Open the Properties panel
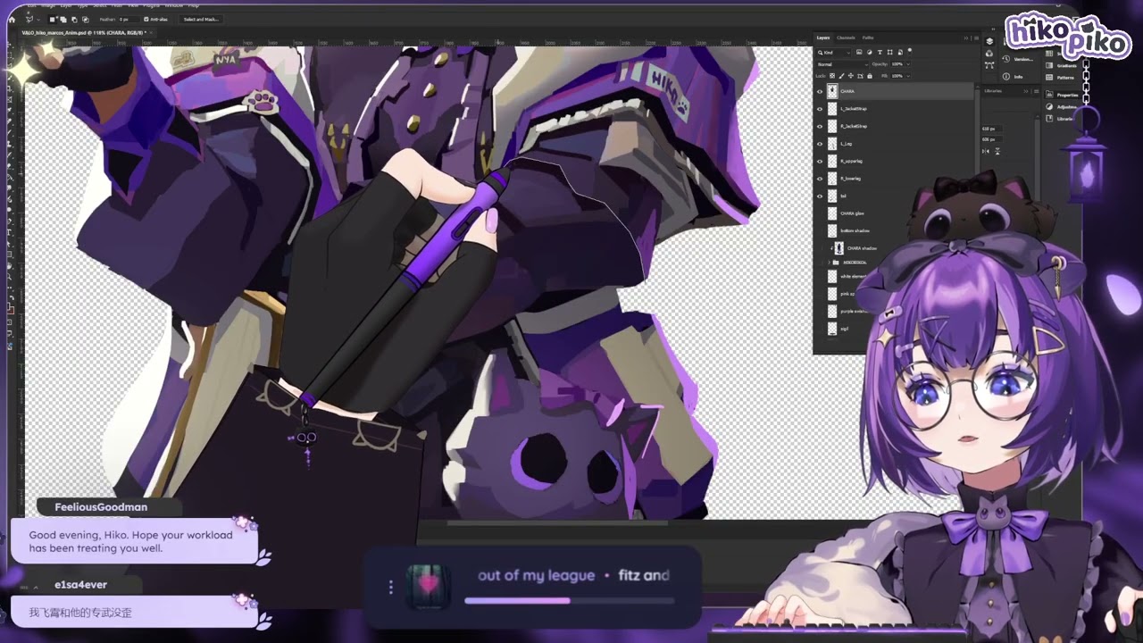 coord(1063,95)
